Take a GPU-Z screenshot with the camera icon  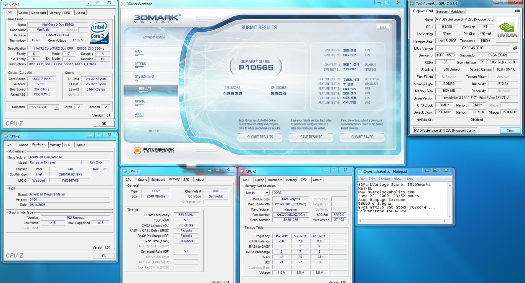pyautogui.click(x=517, y=11)
